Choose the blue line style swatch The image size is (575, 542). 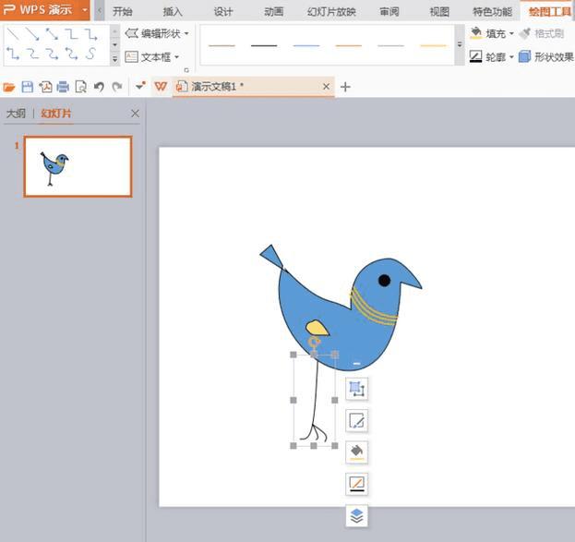pos(306,45)
